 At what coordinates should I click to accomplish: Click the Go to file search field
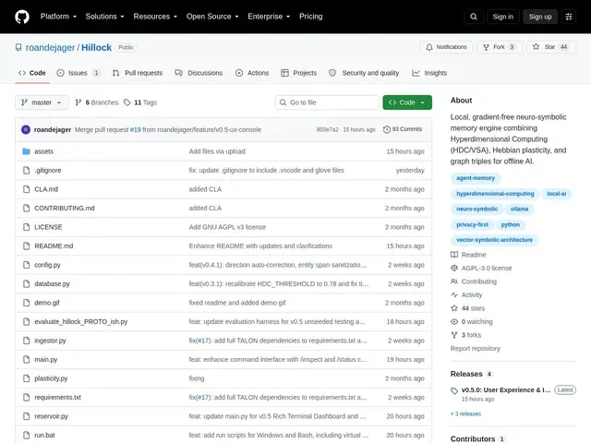327,102
